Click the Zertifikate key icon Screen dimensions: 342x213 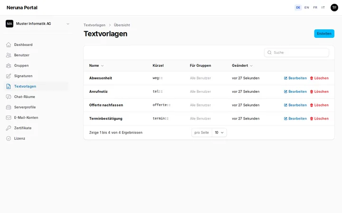click(9, 128)
